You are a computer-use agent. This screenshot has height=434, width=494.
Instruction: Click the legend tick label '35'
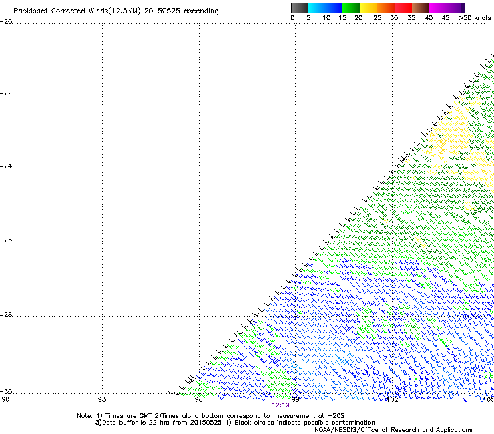pyautogui.click(x=411, y=18)
